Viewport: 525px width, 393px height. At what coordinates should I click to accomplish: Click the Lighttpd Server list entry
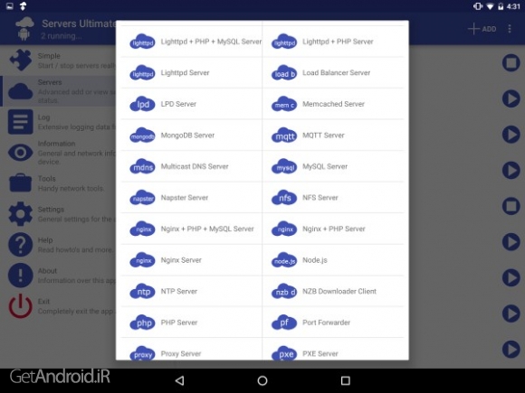191,73
